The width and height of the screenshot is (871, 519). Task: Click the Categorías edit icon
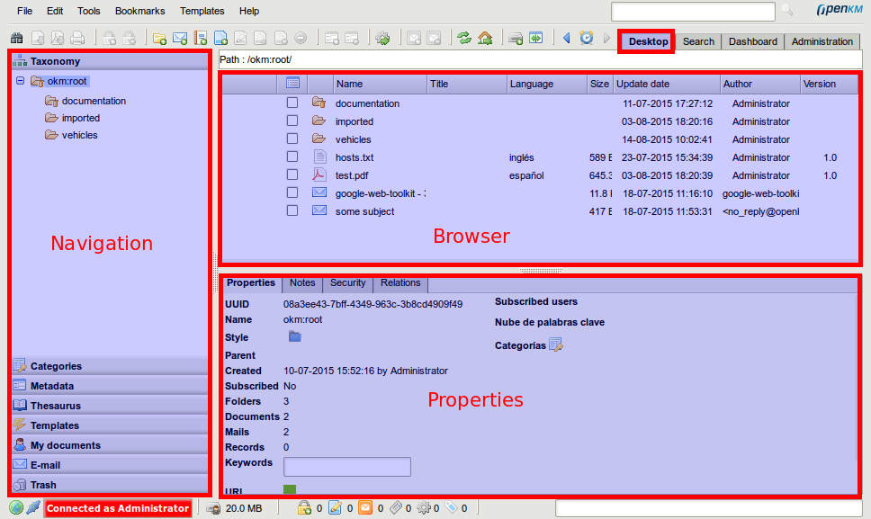[x=556, y=345]
